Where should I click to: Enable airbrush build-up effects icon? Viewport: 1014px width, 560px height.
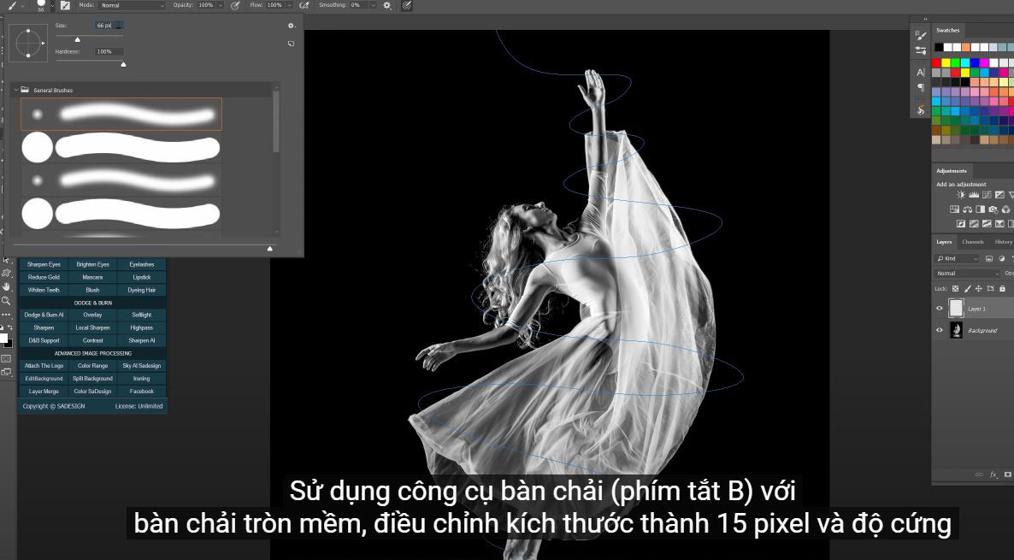tap(304, 5)
